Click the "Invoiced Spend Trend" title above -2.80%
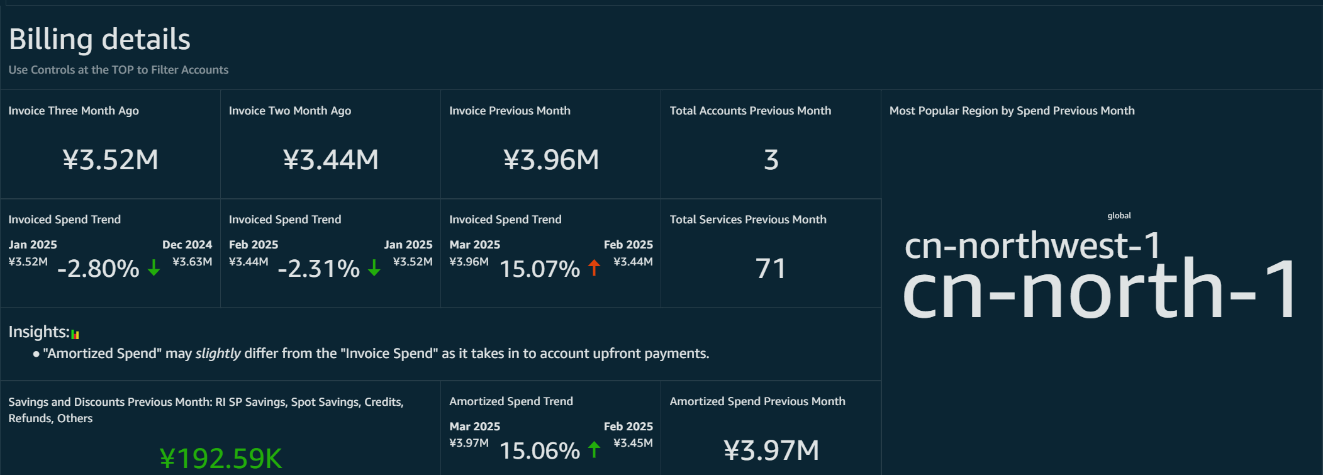The width and height of the screenshot is (1323, 475). click(65, 220)
